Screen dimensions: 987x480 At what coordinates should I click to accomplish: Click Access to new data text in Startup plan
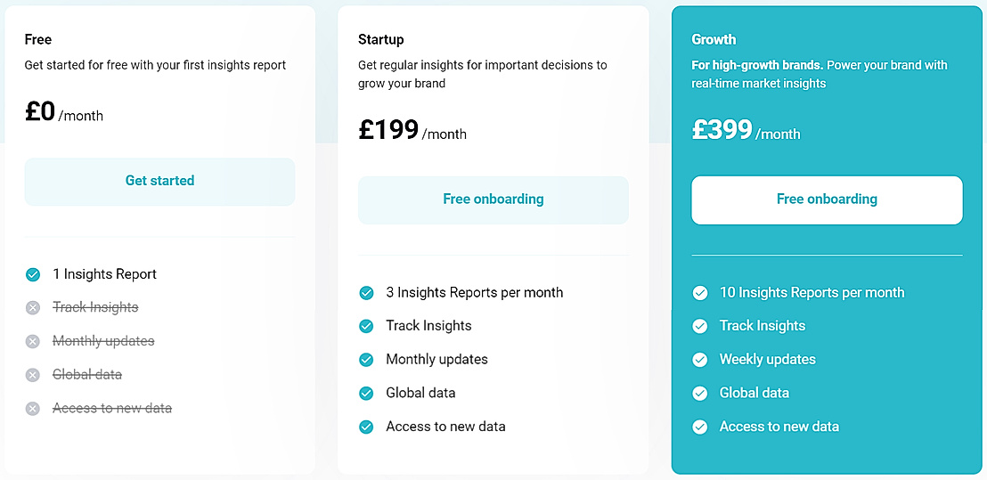point(445,427)
